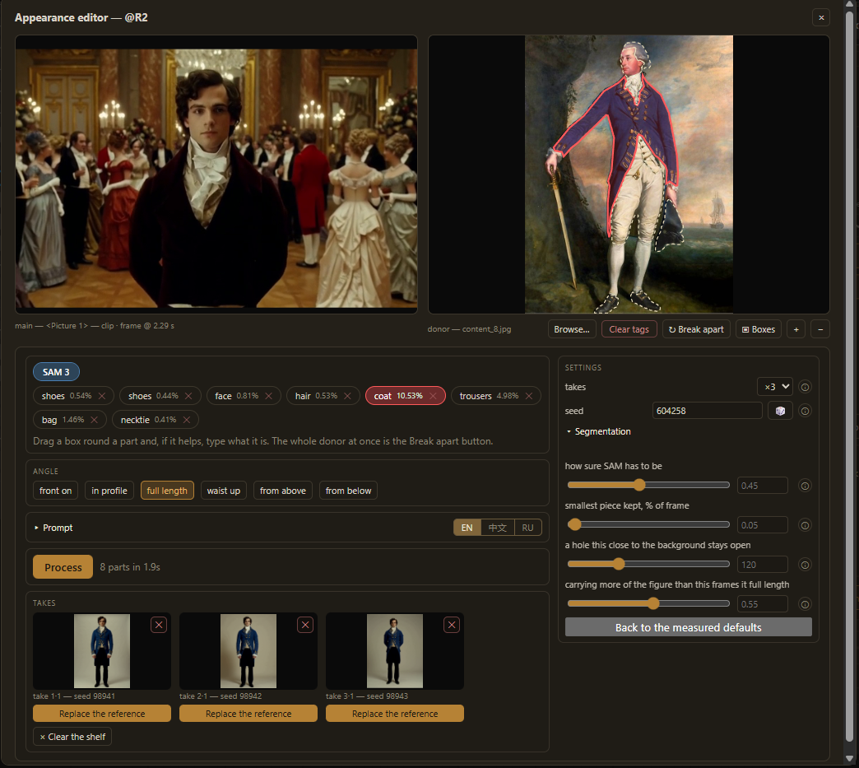
Task: Delete take 2-1 from shelf
Action: pyautogui.click(x=305, y=625)
